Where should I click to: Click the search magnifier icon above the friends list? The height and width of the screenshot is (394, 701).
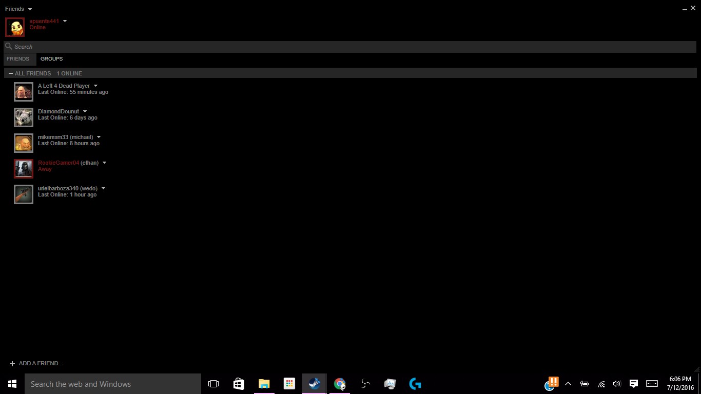click(x=8, y=46)
